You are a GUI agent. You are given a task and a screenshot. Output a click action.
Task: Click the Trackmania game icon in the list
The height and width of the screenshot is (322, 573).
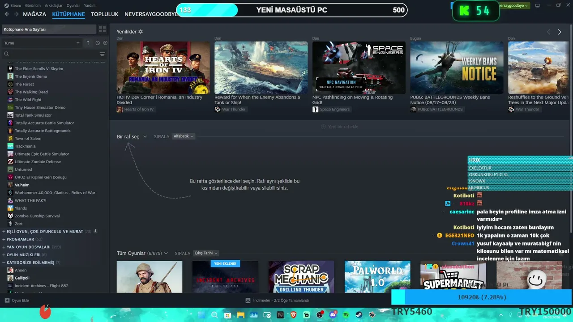[11, 146]
